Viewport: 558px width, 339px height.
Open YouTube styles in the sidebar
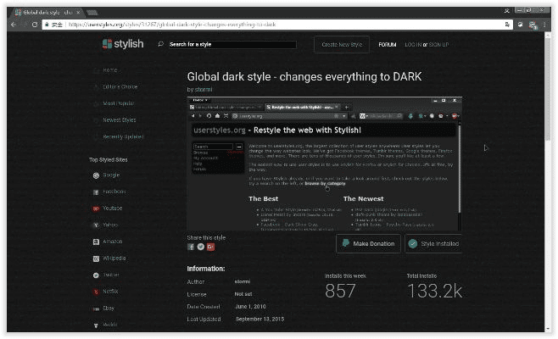(112, 208)
